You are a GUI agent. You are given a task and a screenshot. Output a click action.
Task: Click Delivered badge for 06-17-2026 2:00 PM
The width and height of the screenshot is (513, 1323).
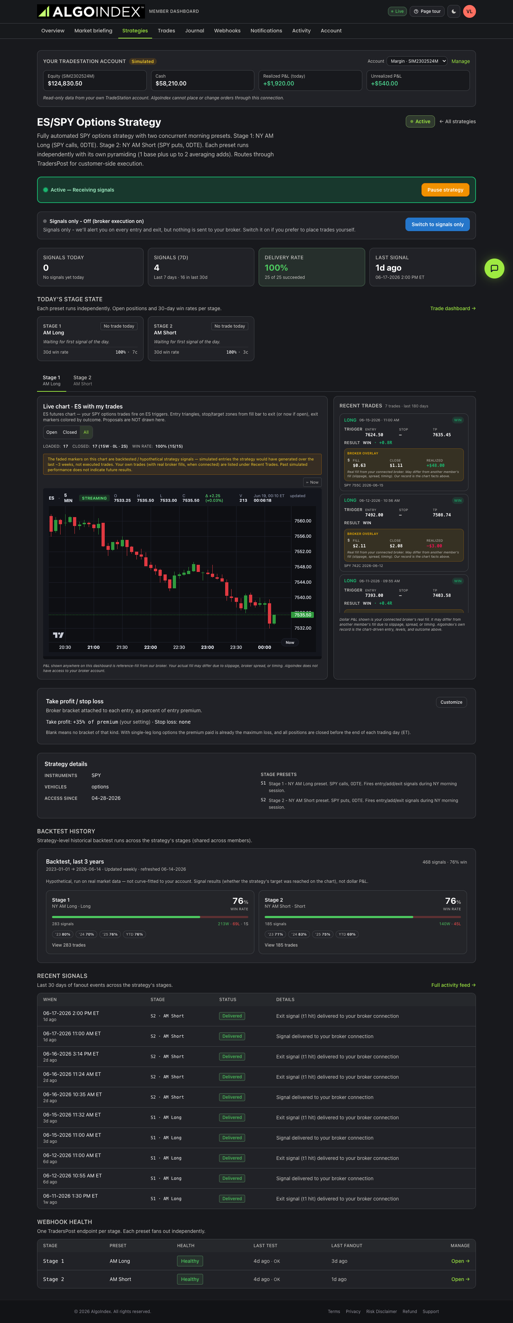pos(232,1016)
